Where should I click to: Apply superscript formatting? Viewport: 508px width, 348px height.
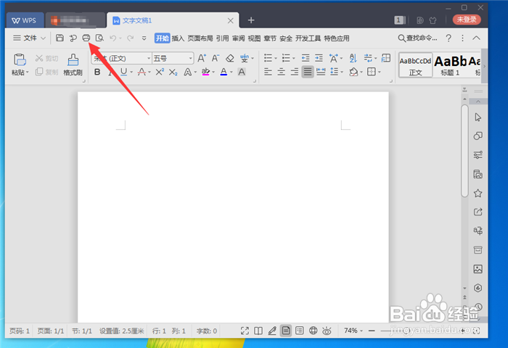click(x=160, y=72)
